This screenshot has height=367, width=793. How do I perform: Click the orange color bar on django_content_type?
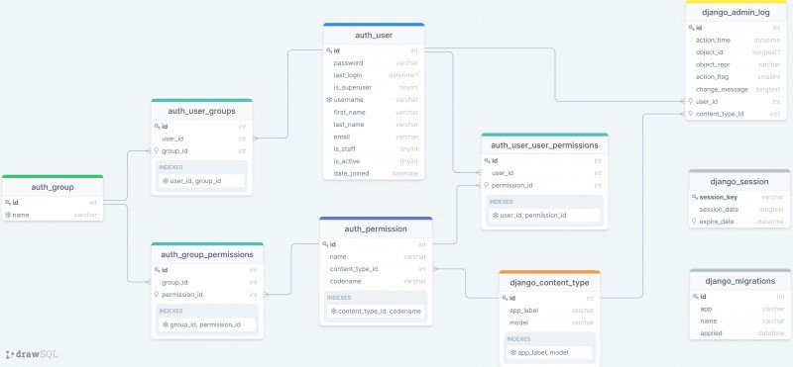(x=550, y=272)
